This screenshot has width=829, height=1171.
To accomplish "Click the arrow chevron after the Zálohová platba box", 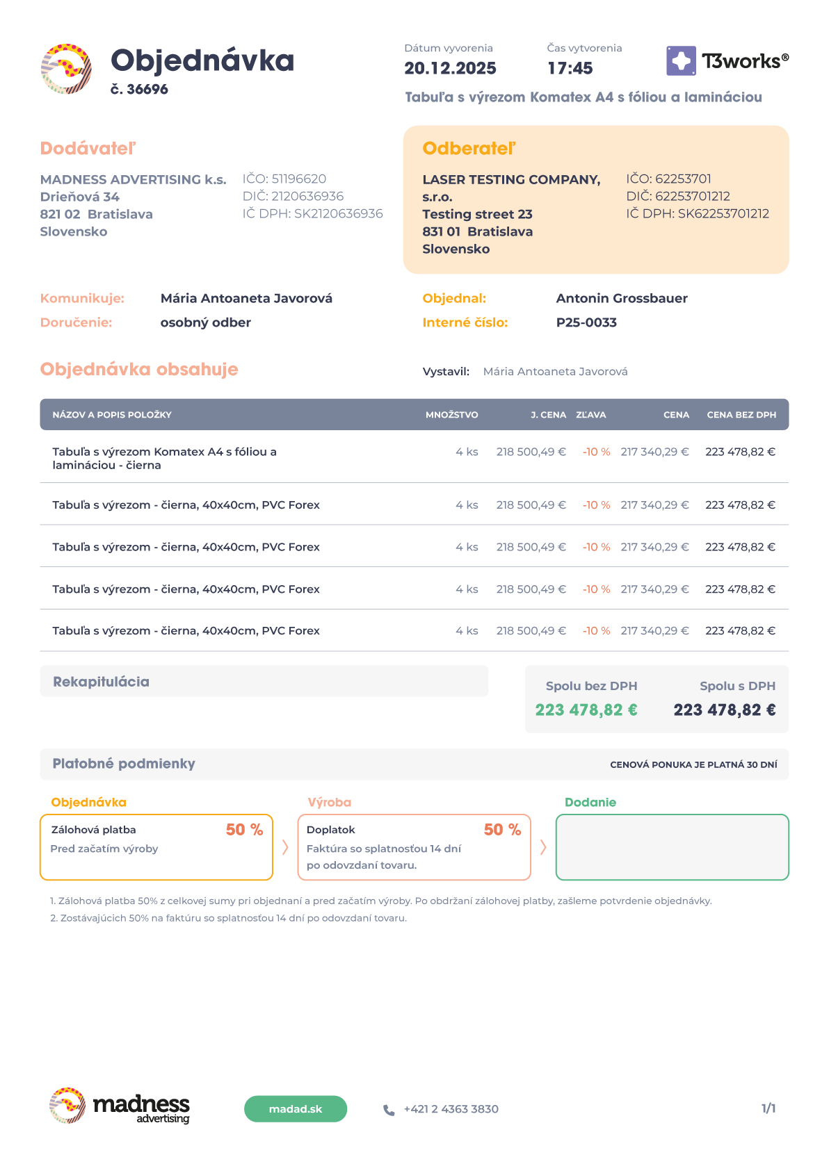I will click(285, 847).
